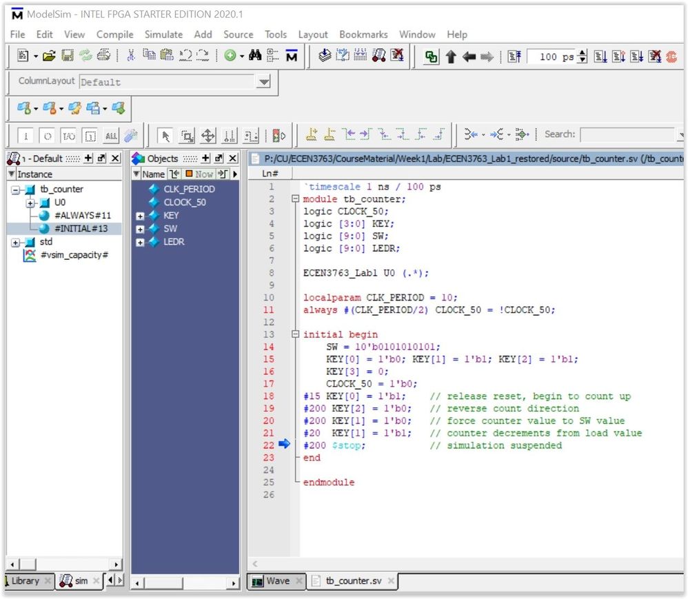
Task: Switch to the Wave tab
Action: [x=276, y=581]
